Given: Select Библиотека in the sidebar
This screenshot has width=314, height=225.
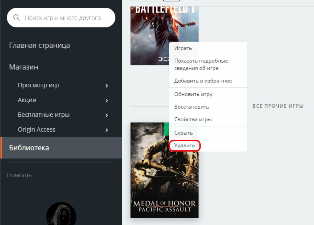Looking at the screenshot, I should [61, 148].
